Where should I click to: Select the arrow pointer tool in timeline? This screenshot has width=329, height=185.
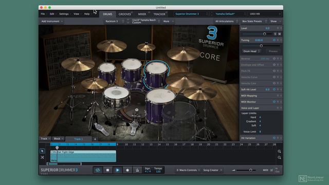42,151
